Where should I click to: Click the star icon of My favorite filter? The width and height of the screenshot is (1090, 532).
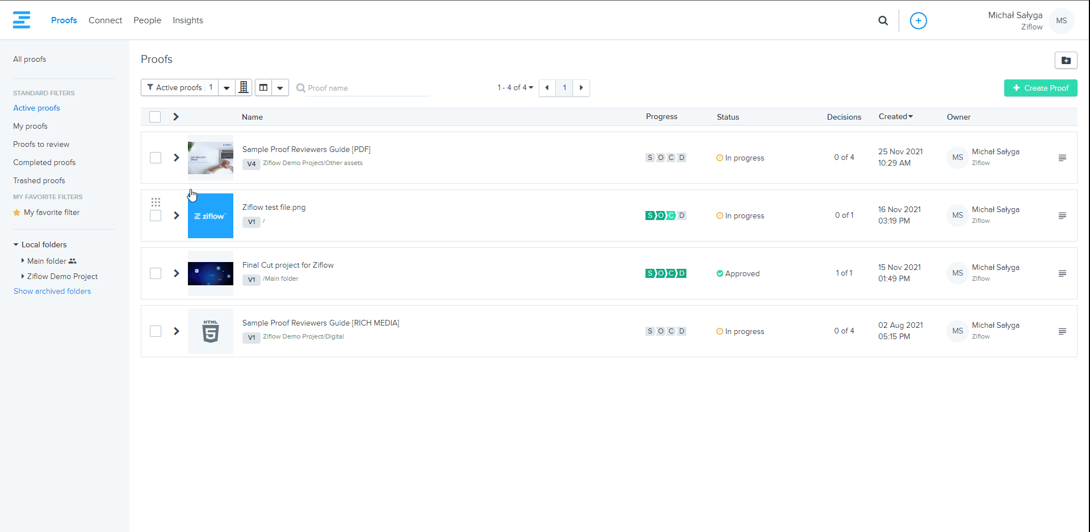click(x=17, y=213)
